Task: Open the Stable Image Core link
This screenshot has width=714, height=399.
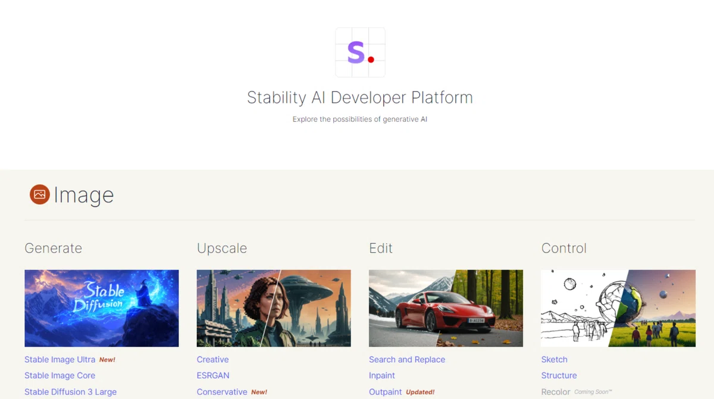Action: click(60, 375)
